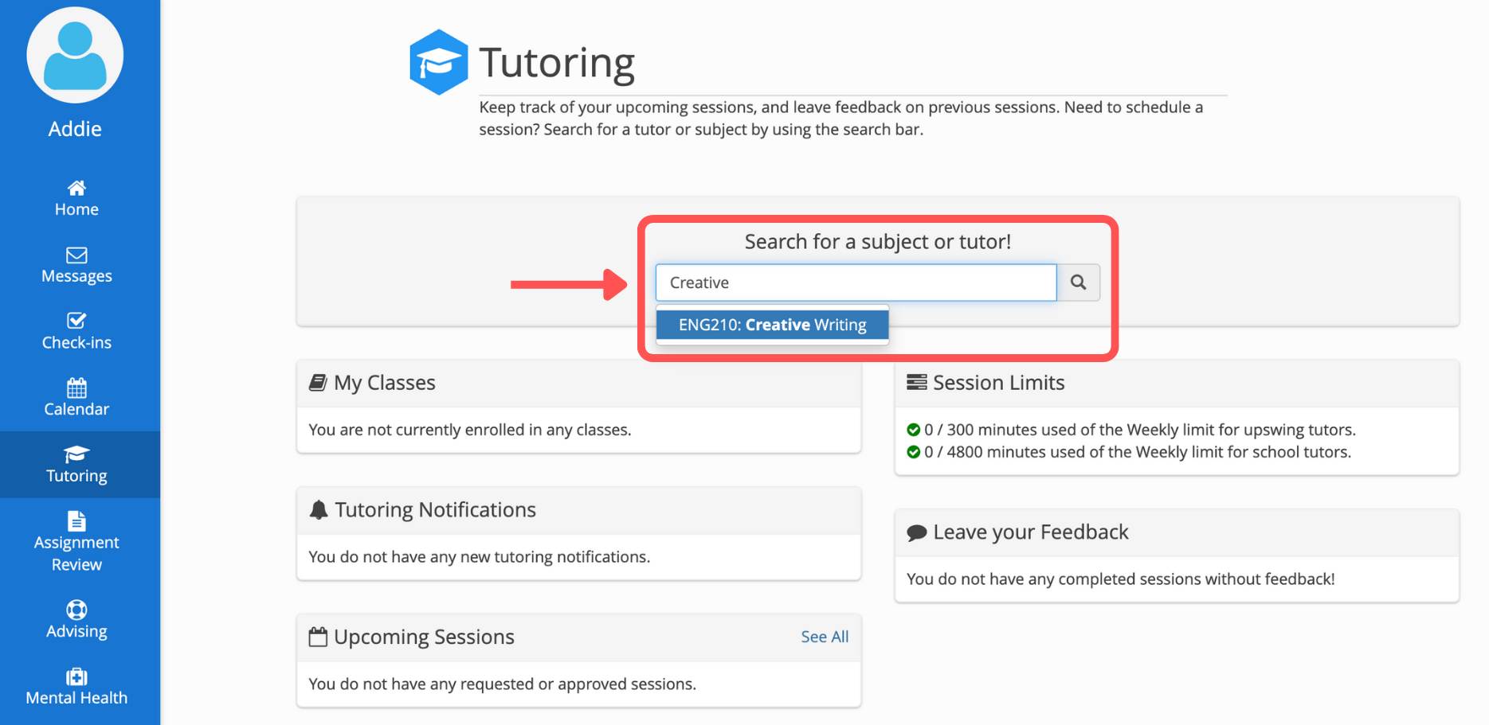Open the Messages envelope icon
This screenshot has width=1489, height=725.
pyautogui.click(x=76, y=255)
